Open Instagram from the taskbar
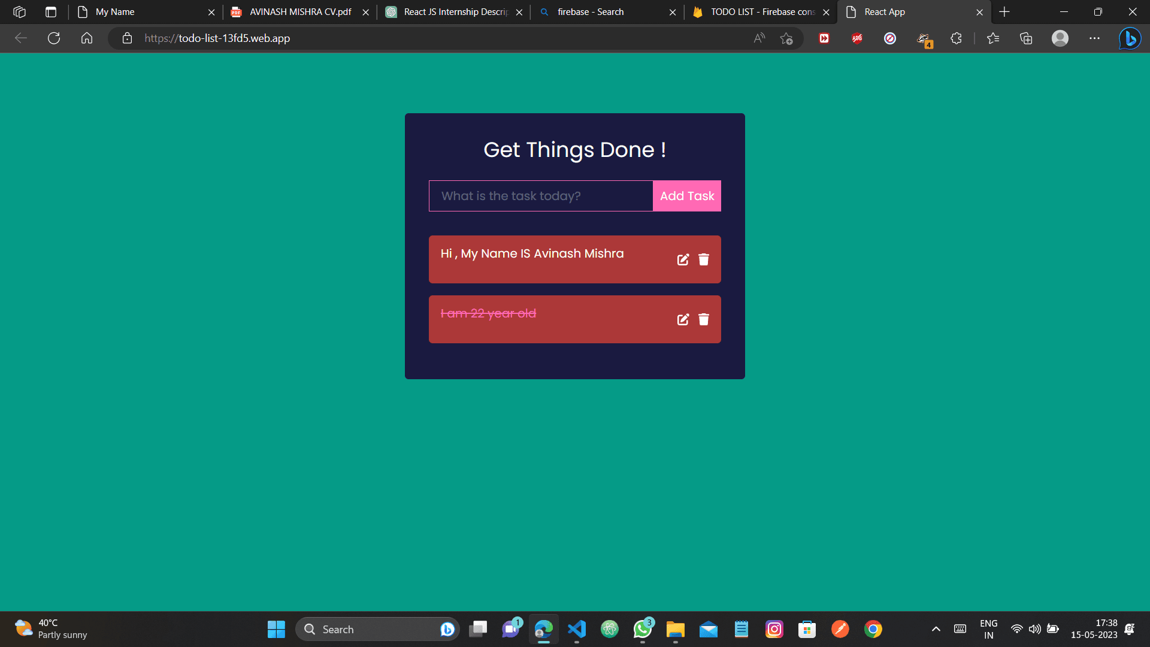 774,629
